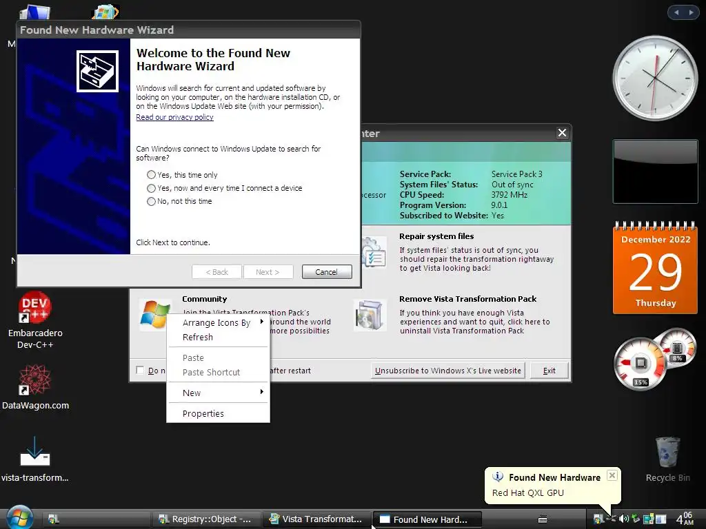Select the Embarcadero Dev-C++ desktop shortcut
Viewport: 706px width, 529px height.
pyautogui.click(x=35, y=320)
